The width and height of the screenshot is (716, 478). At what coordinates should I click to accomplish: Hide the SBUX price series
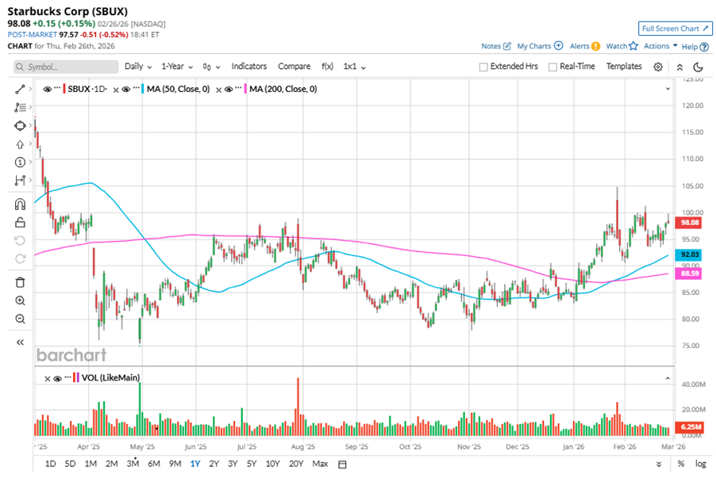[47, 90]
